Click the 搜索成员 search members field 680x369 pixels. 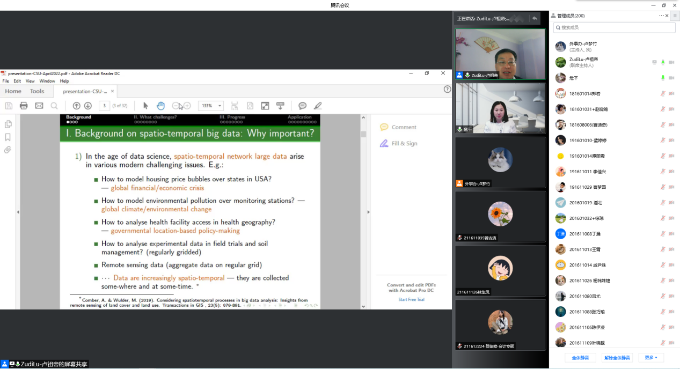pyautogui.click(x=613, y=27)
